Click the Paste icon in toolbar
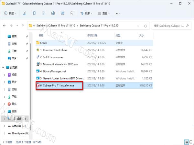The width and height of the screenshot is (194, 145). click(x=43, y=13)
